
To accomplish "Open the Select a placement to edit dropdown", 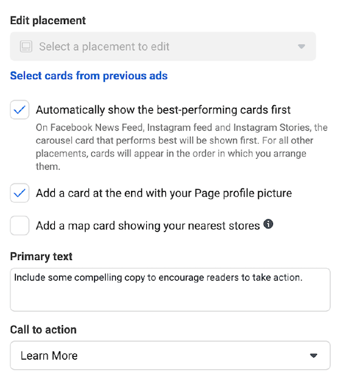I will click(x=163, y=46).
